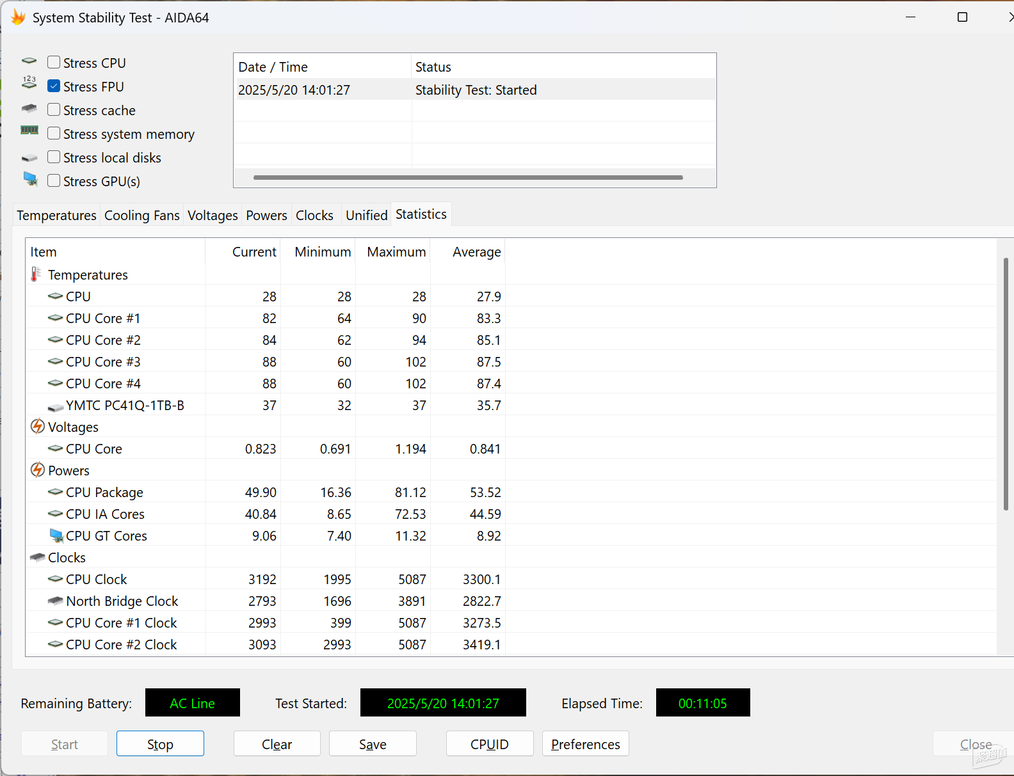Select the Stability Test: Started log entry
Image resolution: width=1014 pixels, height=776 pixels.
tap(475, 90)
